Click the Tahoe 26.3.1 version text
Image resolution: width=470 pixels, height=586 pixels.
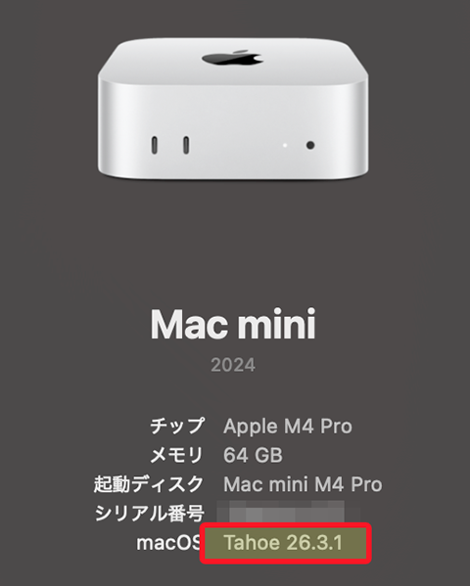pos(283,543)
